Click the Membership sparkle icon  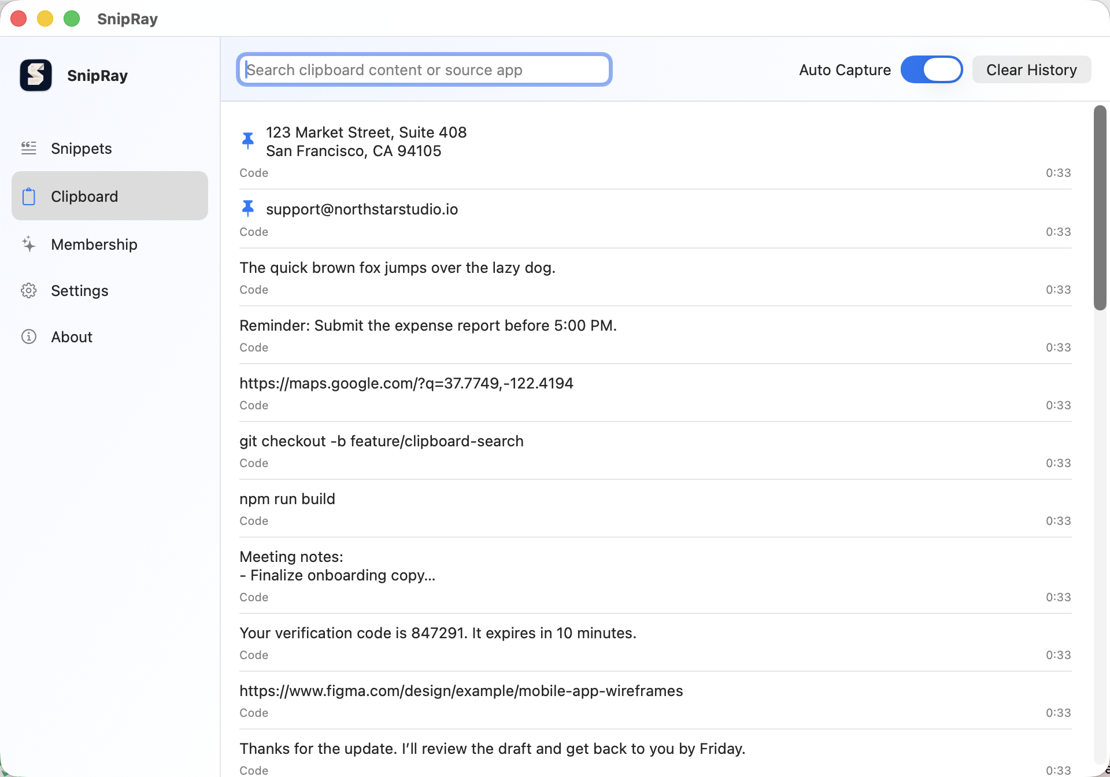[29, 244]
